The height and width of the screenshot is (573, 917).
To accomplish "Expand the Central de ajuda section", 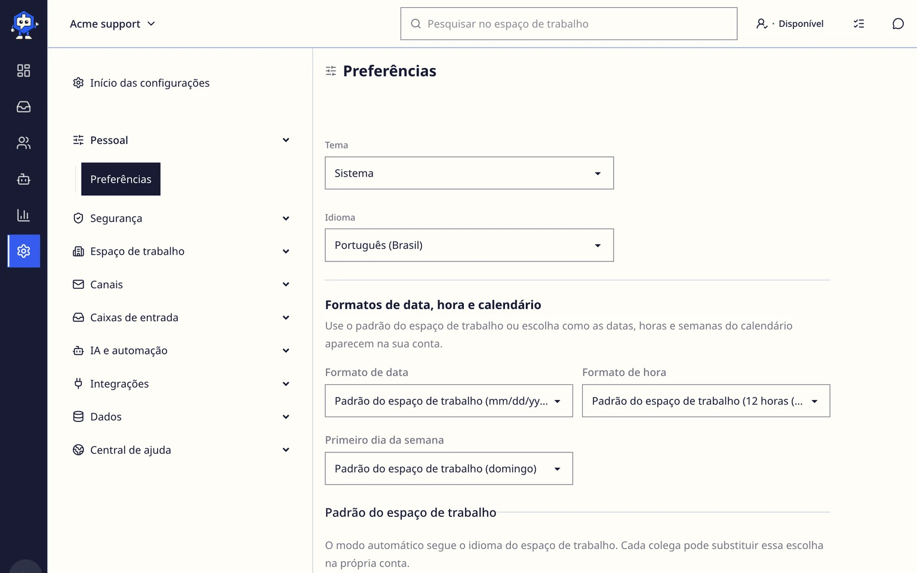I will pyautogui.click(x=181, y=450).
